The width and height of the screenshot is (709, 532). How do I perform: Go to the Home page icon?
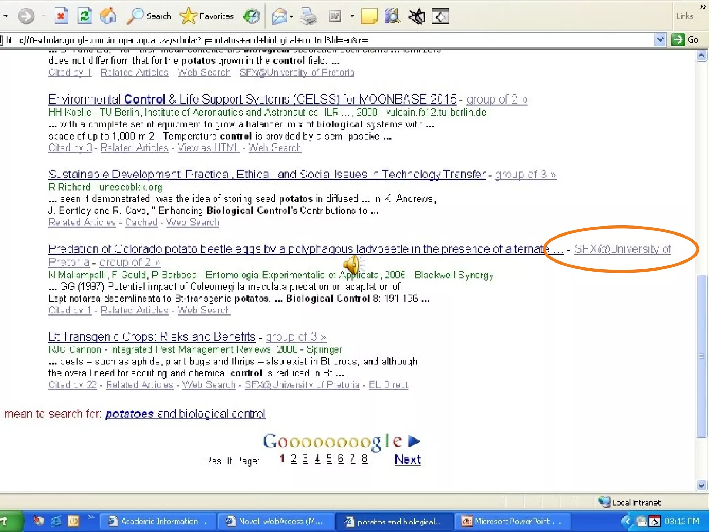pos(108,16)
